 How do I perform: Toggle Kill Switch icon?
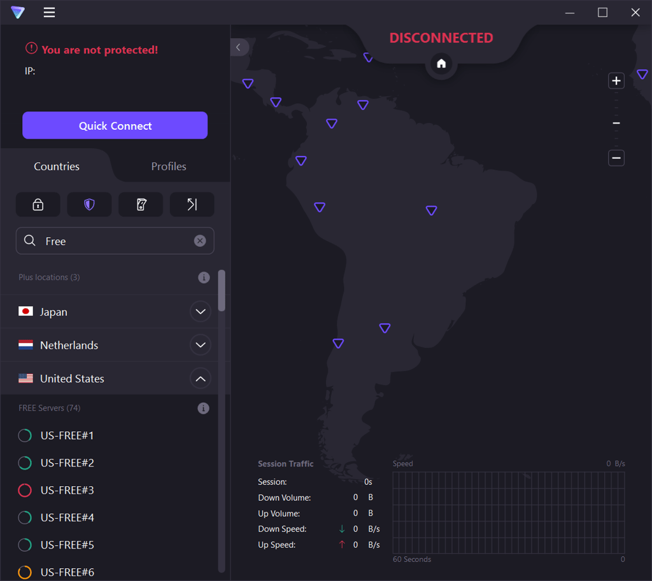141,204
